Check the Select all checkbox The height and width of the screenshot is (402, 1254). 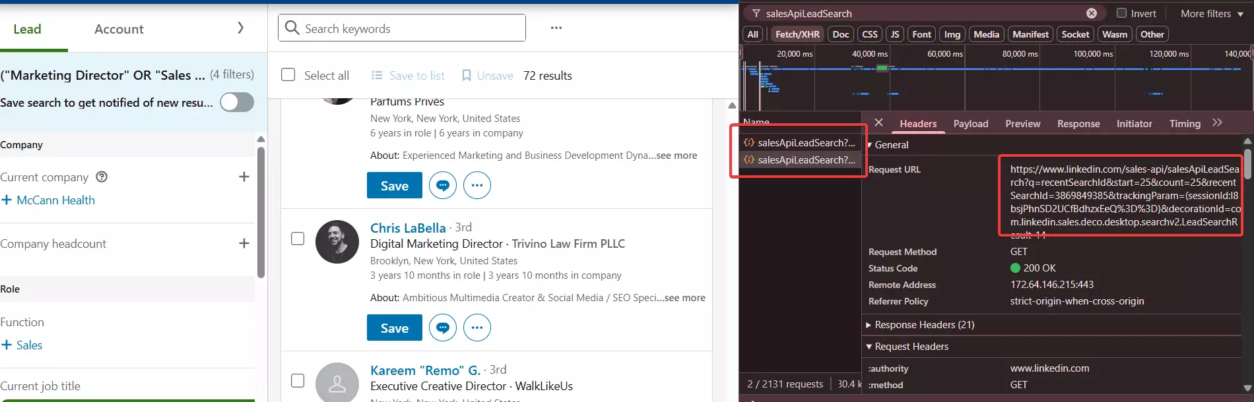pyautogui.click(x=288, y=74)
